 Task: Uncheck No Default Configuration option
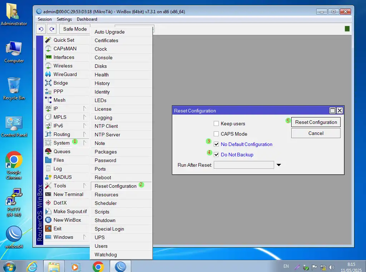pos(216,144)
